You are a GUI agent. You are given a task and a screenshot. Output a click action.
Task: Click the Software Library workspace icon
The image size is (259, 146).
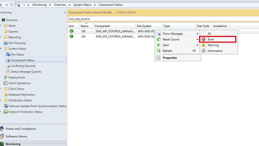click(x=2, y=136)
